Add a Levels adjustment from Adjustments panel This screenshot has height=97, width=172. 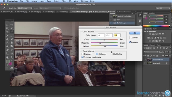(x=153, y=34)
